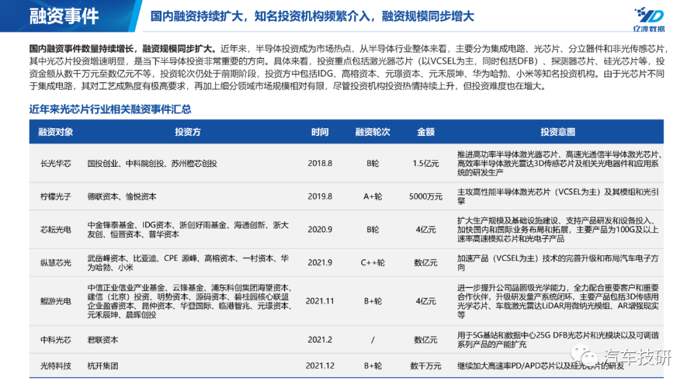Click investor cell starting 中信正业信业产业基金
Screen dimensions: 694x388
tap(190, 301)
